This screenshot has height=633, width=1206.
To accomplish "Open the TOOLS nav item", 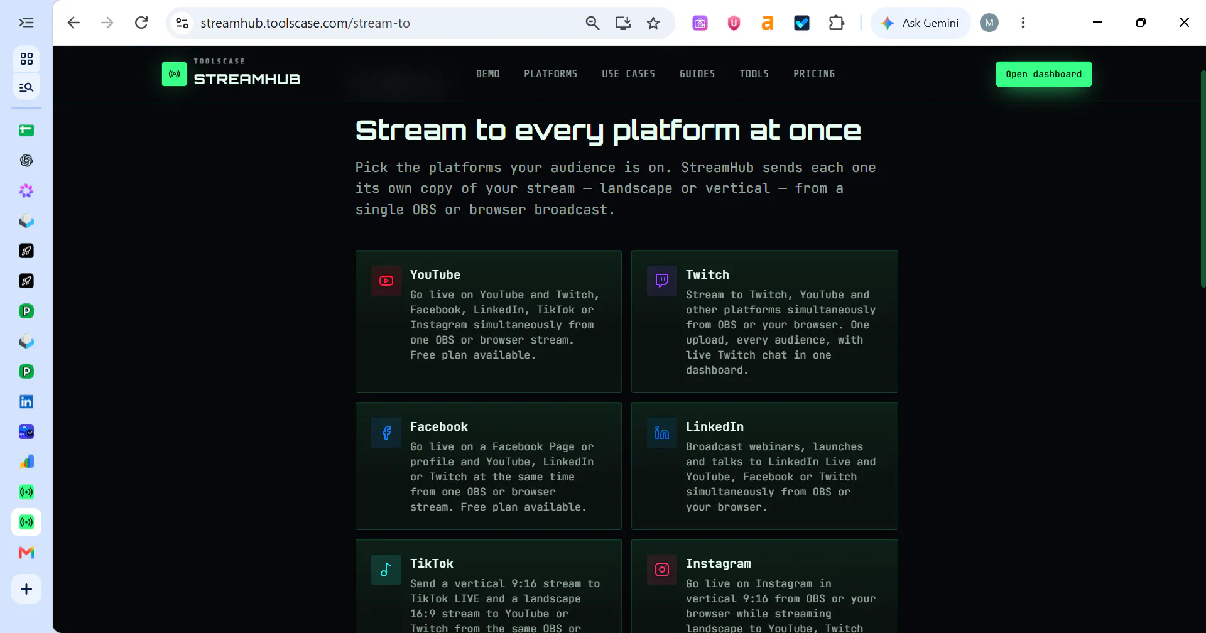I will (x=754, y=74).
